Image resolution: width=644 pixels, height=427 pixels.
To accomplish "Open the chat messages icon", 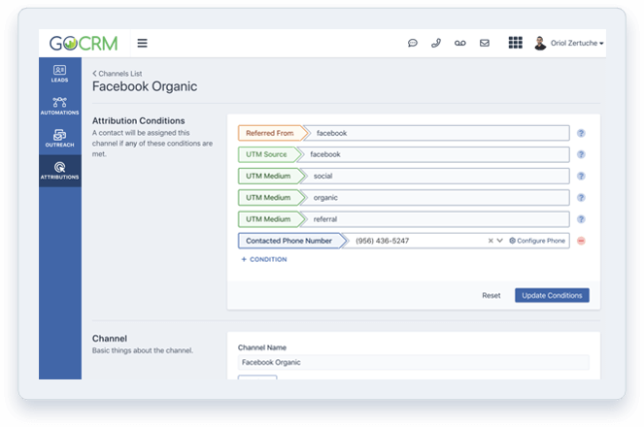I will click(413, 43).
